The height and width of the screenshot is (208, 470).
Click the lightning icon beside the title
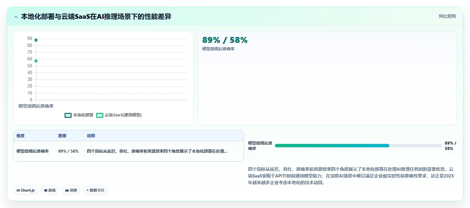point(16,16)
